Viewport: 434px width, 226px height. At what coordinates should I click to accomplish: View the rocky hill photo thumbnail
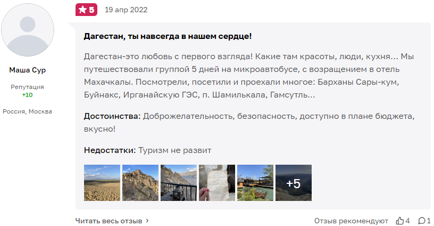tap(140, 183)
